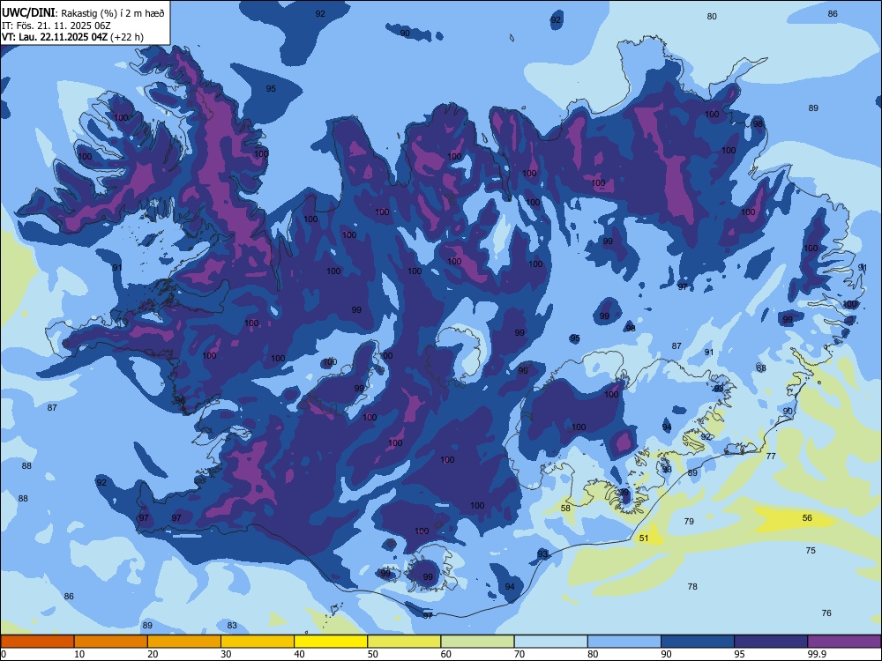This screenshot has width=882, height=661.
Task: Choose the 80–90 medium blue legend swatch
Action: (624, 642)
